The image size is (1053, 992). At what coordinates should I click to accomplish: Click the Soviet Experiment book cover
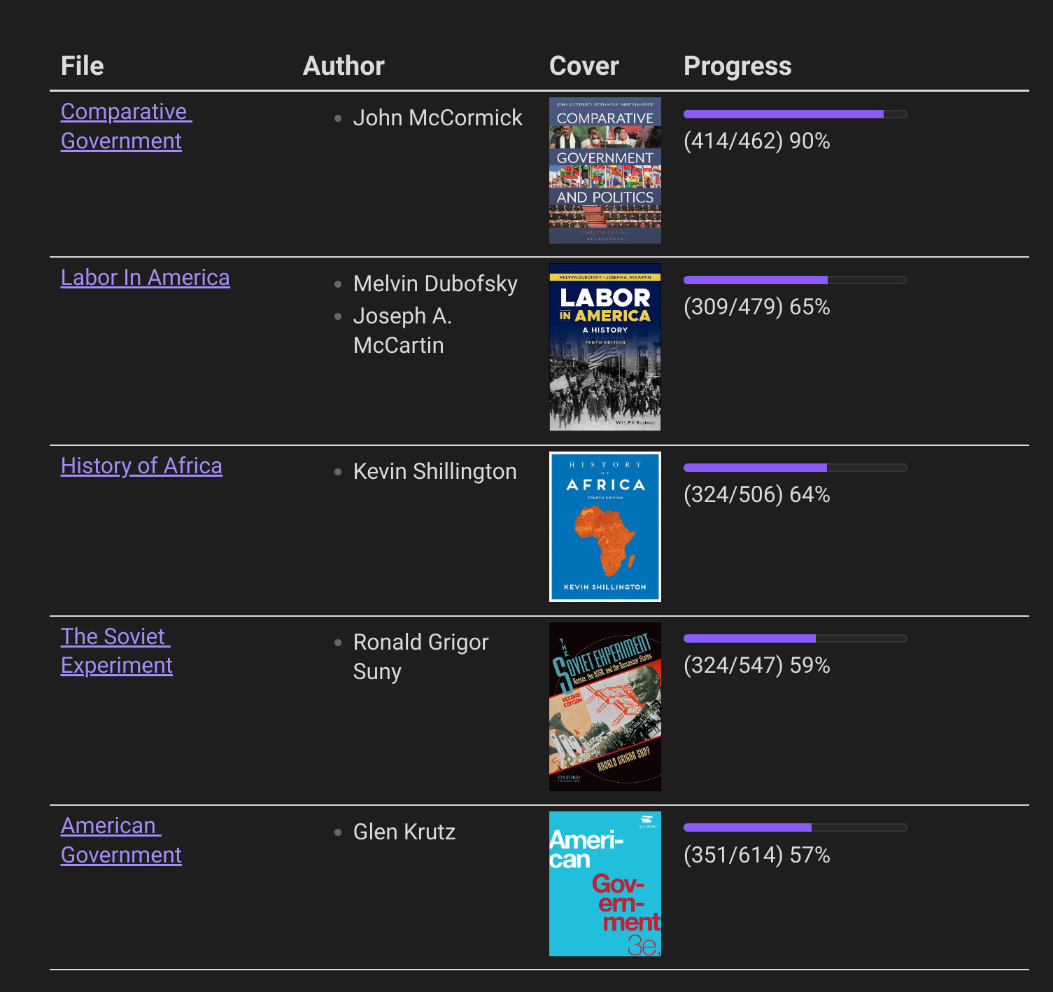(605, 706)
